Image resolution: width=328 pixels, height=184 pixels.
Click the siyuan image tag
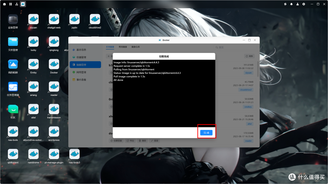click(x=248, y=73)
